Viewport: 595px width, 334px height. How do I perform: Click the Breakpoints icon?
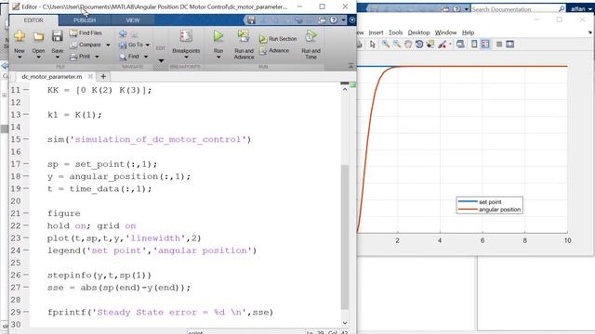click(186, 36)
